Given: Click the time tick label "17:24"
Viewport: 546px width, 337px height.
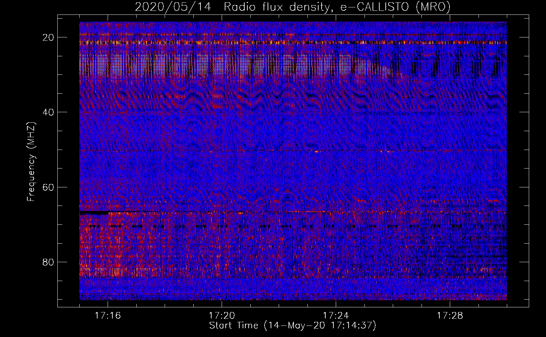Looking at the screenshot, I should [x=336, y=316].
